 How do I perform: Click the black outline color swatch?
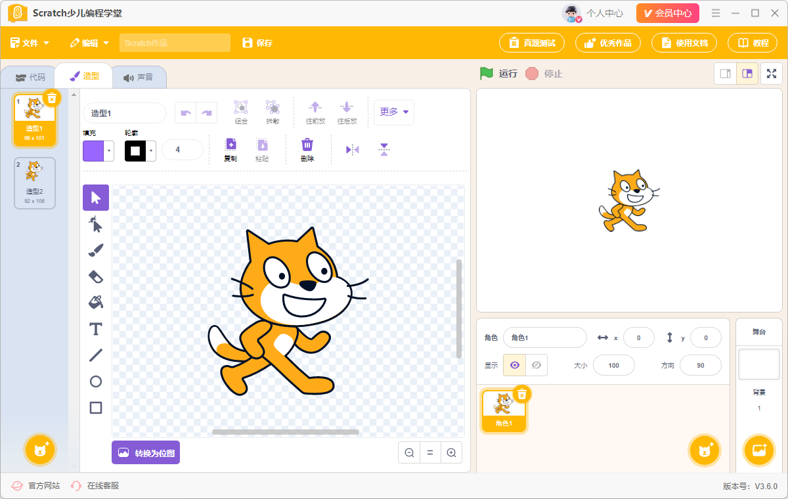pyautogui.click(x=135, y=151)
